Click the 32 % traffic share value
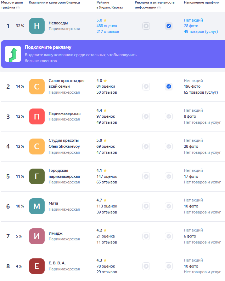Screen dimensions: 225x281 (20, 26)
